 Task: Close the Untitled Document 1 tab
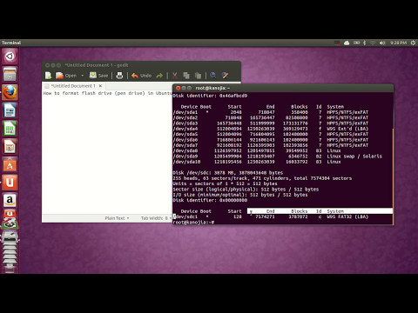(100, 86)
